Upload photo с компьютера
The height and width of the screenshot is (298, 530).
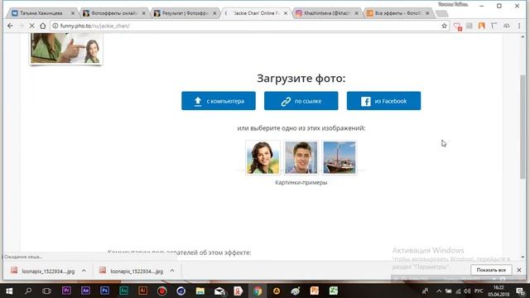(219, 101)
